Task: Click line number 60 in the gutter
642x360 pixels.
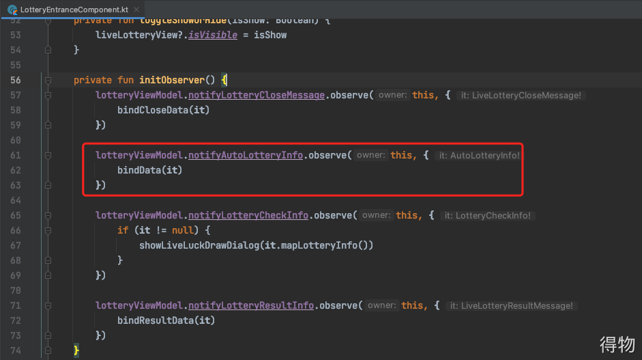Action: coord(15,140)
